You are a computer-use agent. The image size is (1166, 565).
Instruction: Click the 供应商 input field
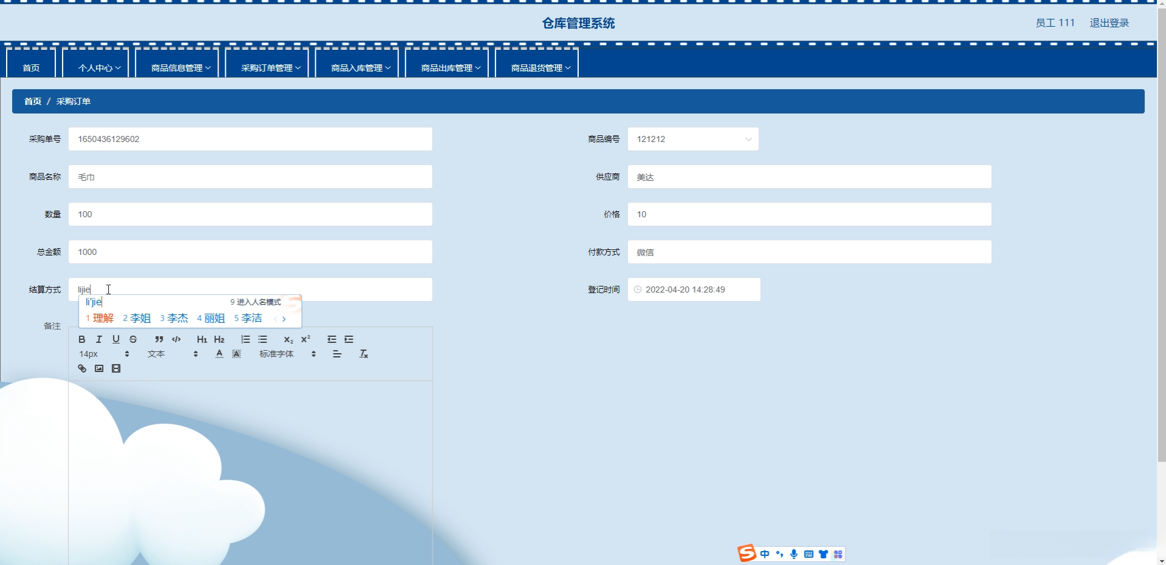click(x=810, y=177)
